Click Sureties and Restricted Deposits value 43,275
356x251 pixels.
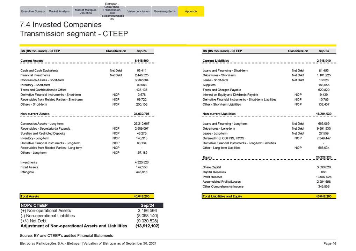(141, 134)
